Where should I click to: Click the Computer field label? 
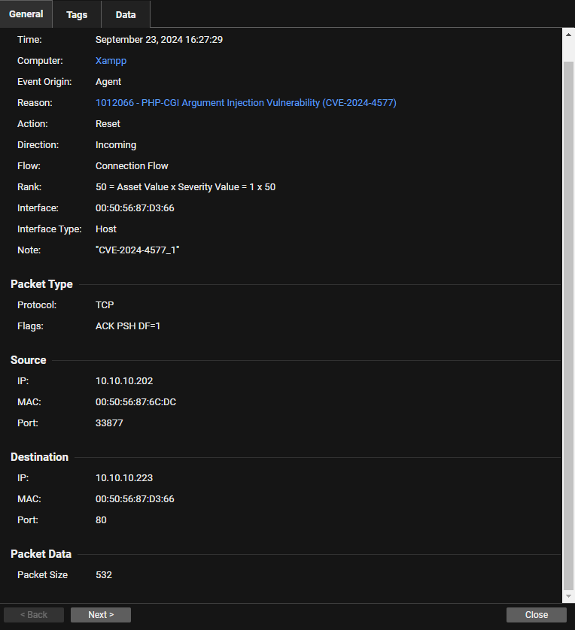point(40,61)
